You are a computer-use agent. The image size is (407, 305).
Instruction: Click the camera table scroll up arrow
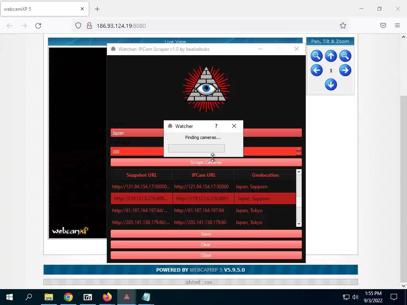click(x=299, y=172)
